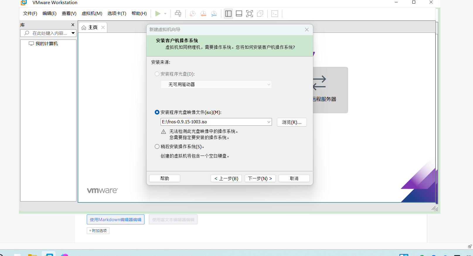Image resolution: width=473 pixels, height=256 pixels.
Task: Click the green power on play icon
Action: point(158,13)
